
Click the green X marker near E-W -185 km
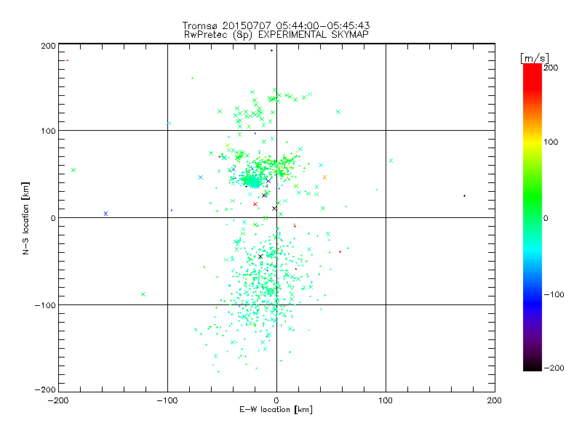(x=73, y=170)
